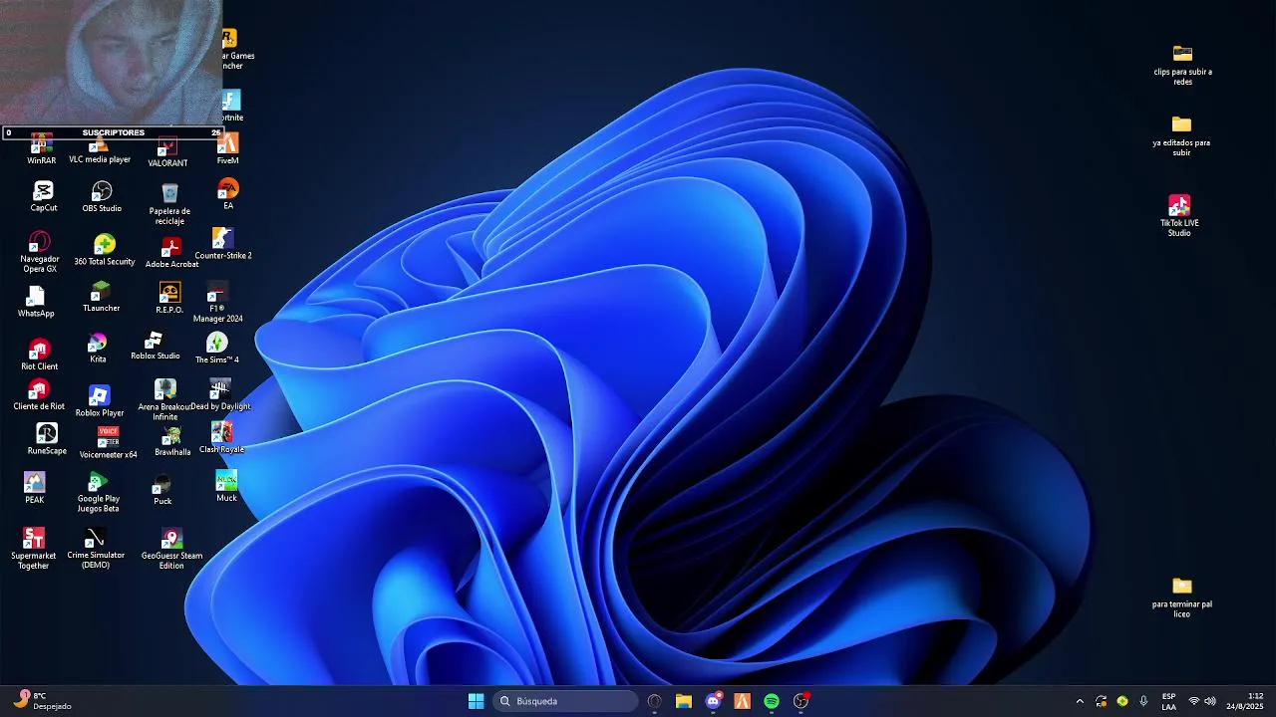This screenshot has width=1276, height=717.
Task: Click the taskbar microphone tray icon
Action: tap(1143, 701)
